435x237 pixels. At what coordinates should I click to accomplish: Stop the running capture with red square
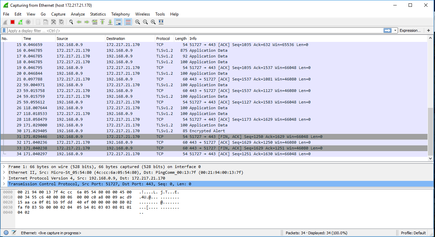click(13, 22)
